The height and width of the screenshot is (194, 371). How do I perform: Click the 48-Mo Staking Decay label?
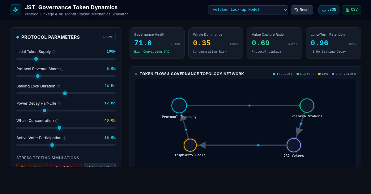328,52
